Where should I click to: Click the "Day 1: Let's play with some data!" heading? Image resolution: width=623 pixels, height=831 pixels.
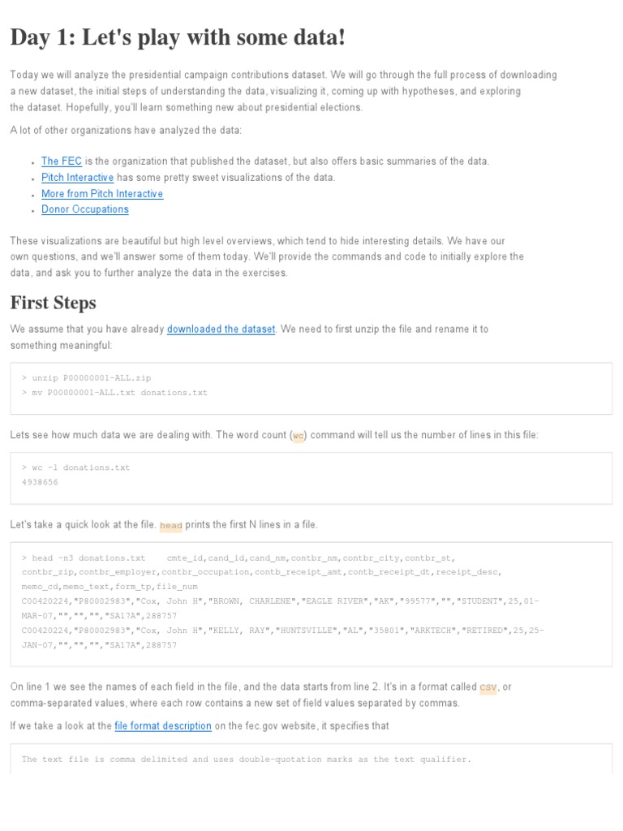[x=177, y=37]
